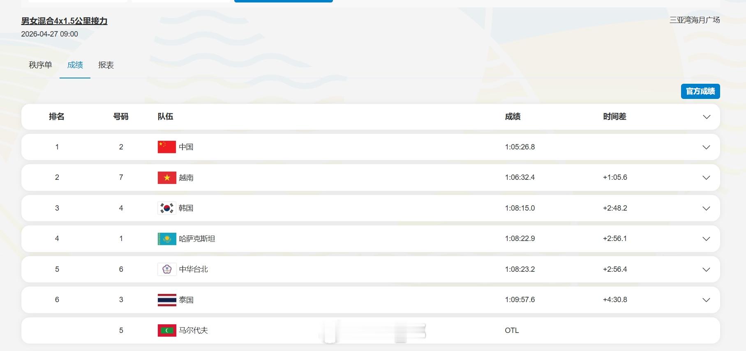Click team name 中华台北
The image size is (746, 351).
point(193,269)
